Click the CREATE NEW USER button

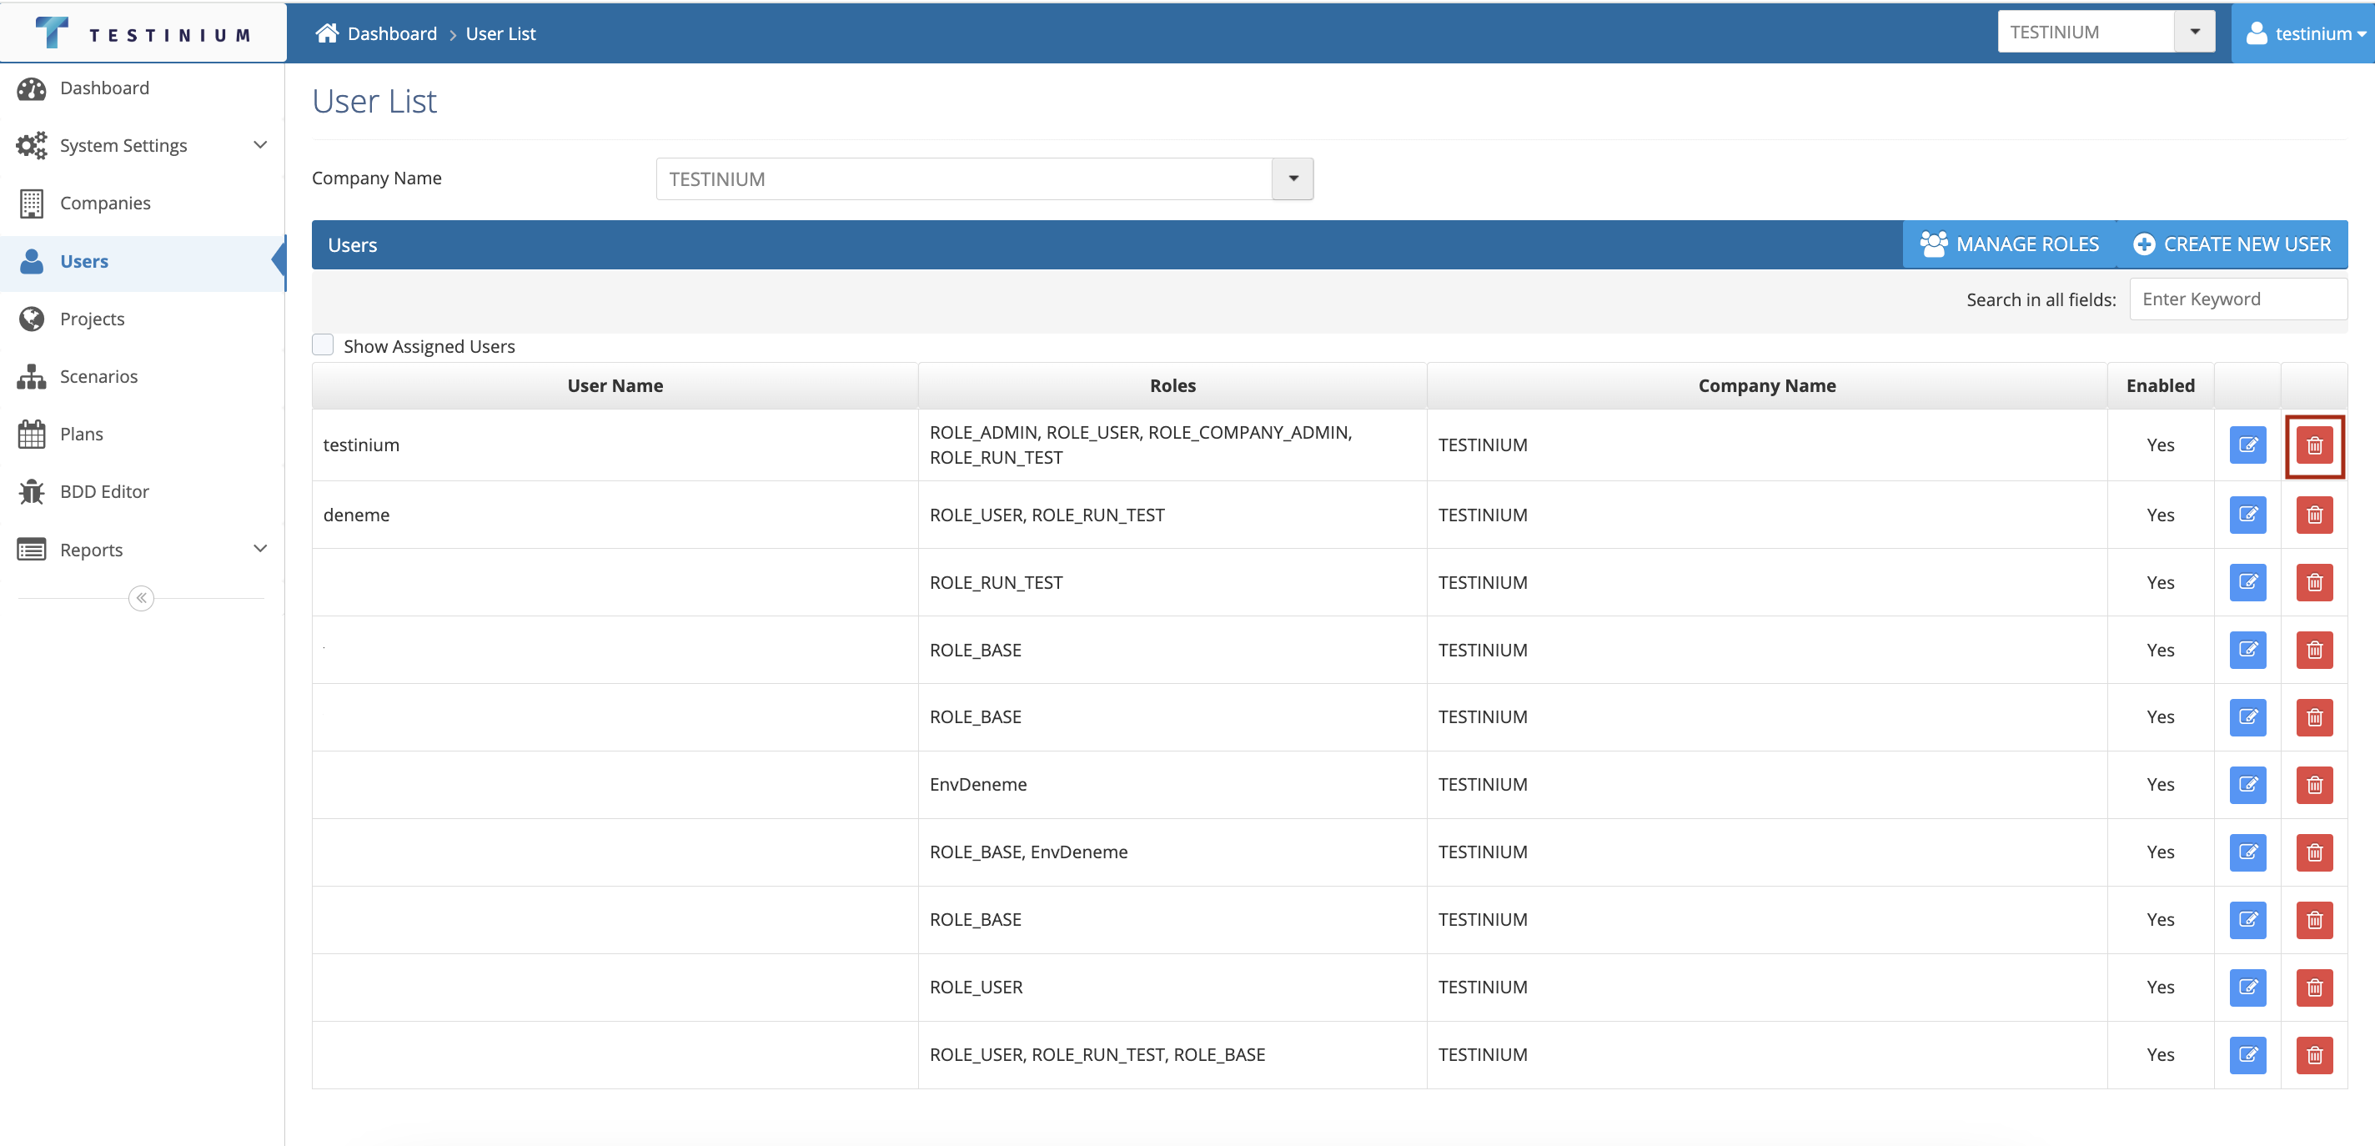tap(2232, 244)
